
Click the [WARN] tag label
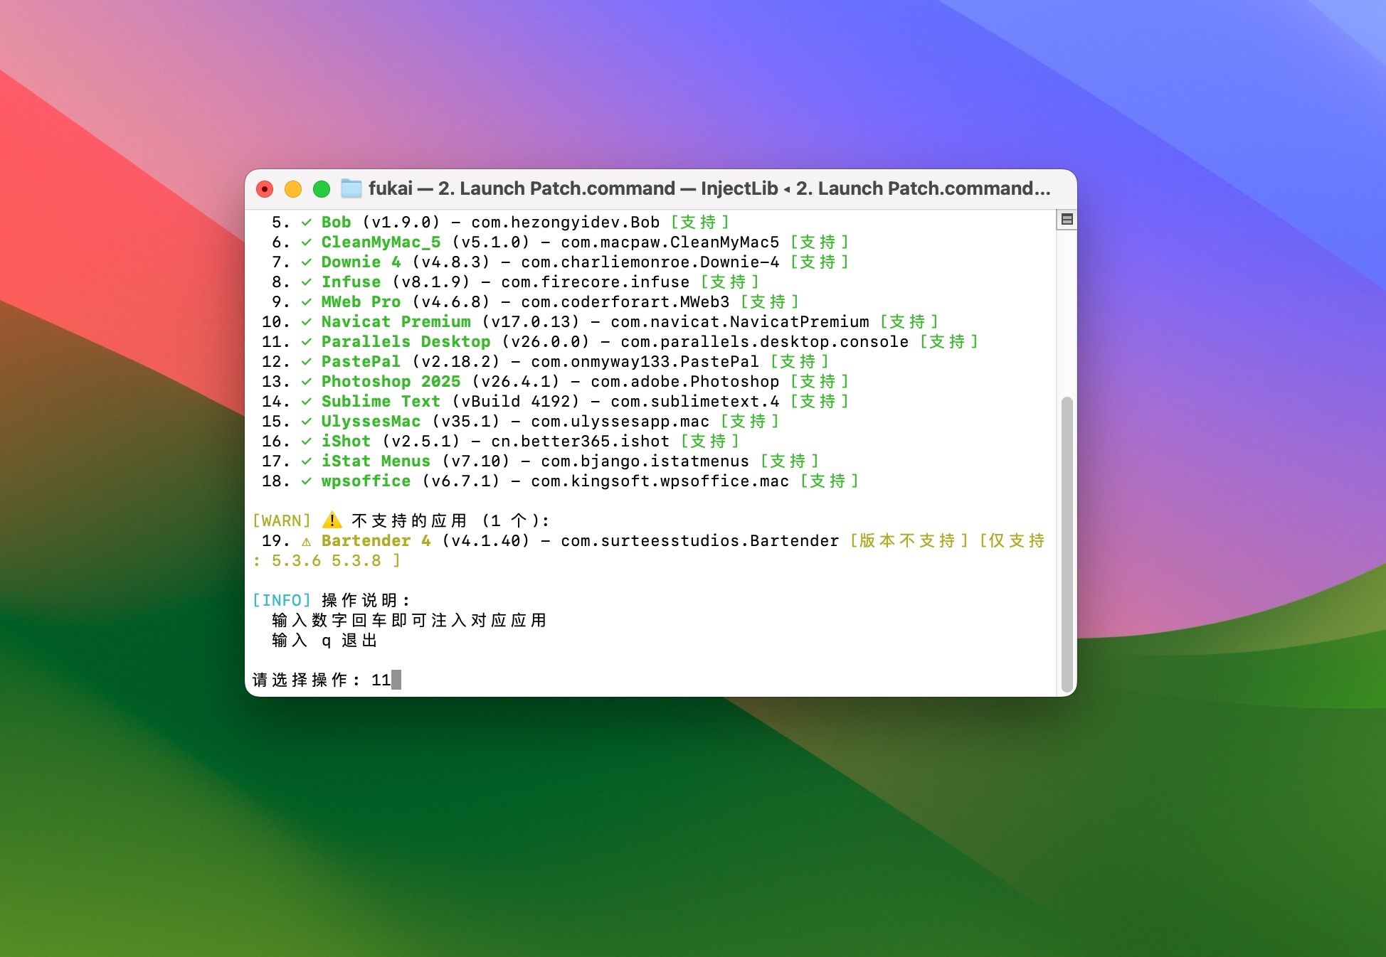click(x=282, y=521)
